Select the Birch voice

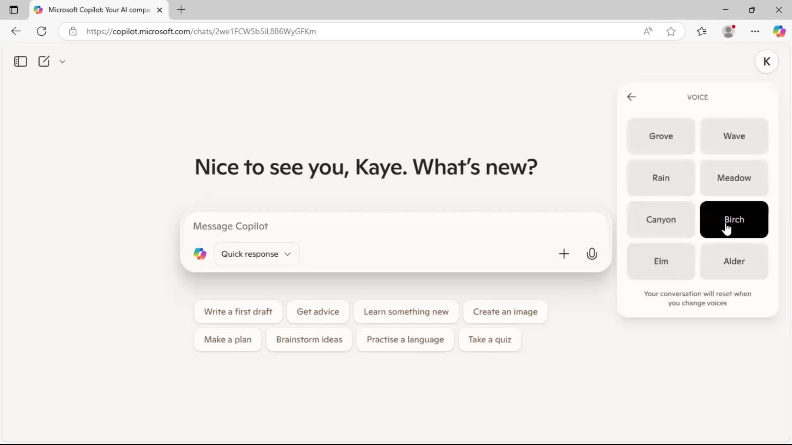tap(734, 220)
